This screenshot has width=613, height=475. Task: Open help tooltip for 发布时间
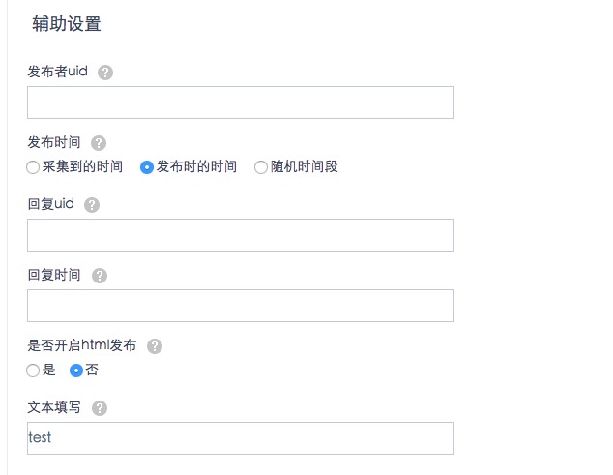99,143
